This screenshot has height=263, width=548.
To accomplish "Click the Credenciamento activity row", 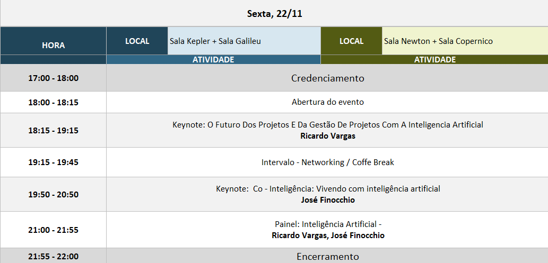I will point(327,78).
